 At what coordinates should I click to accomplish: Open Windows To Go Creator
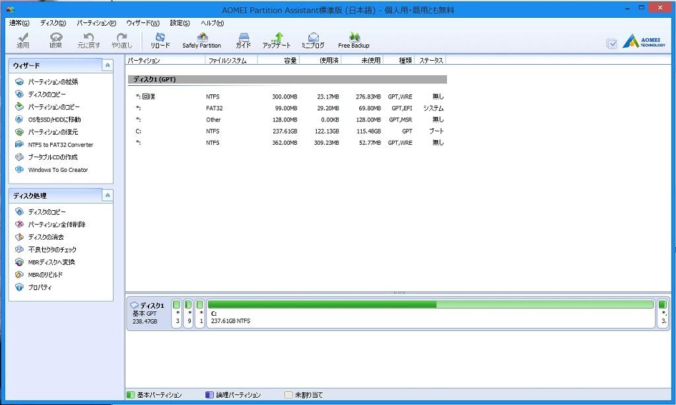click(x=51, y=170)
